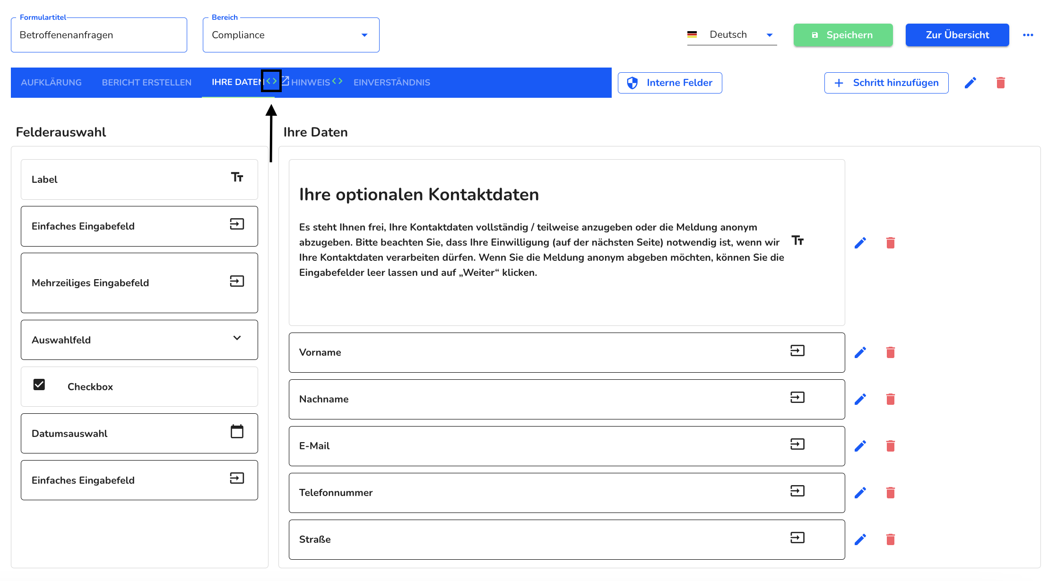
Task: Click the shield icon in Interne Felder
Action: (x=632, y=83)
